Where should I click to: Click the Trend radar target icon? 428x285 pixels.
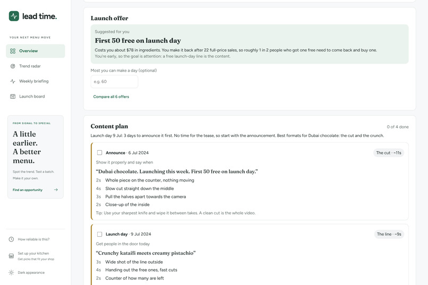coord(13,66)
